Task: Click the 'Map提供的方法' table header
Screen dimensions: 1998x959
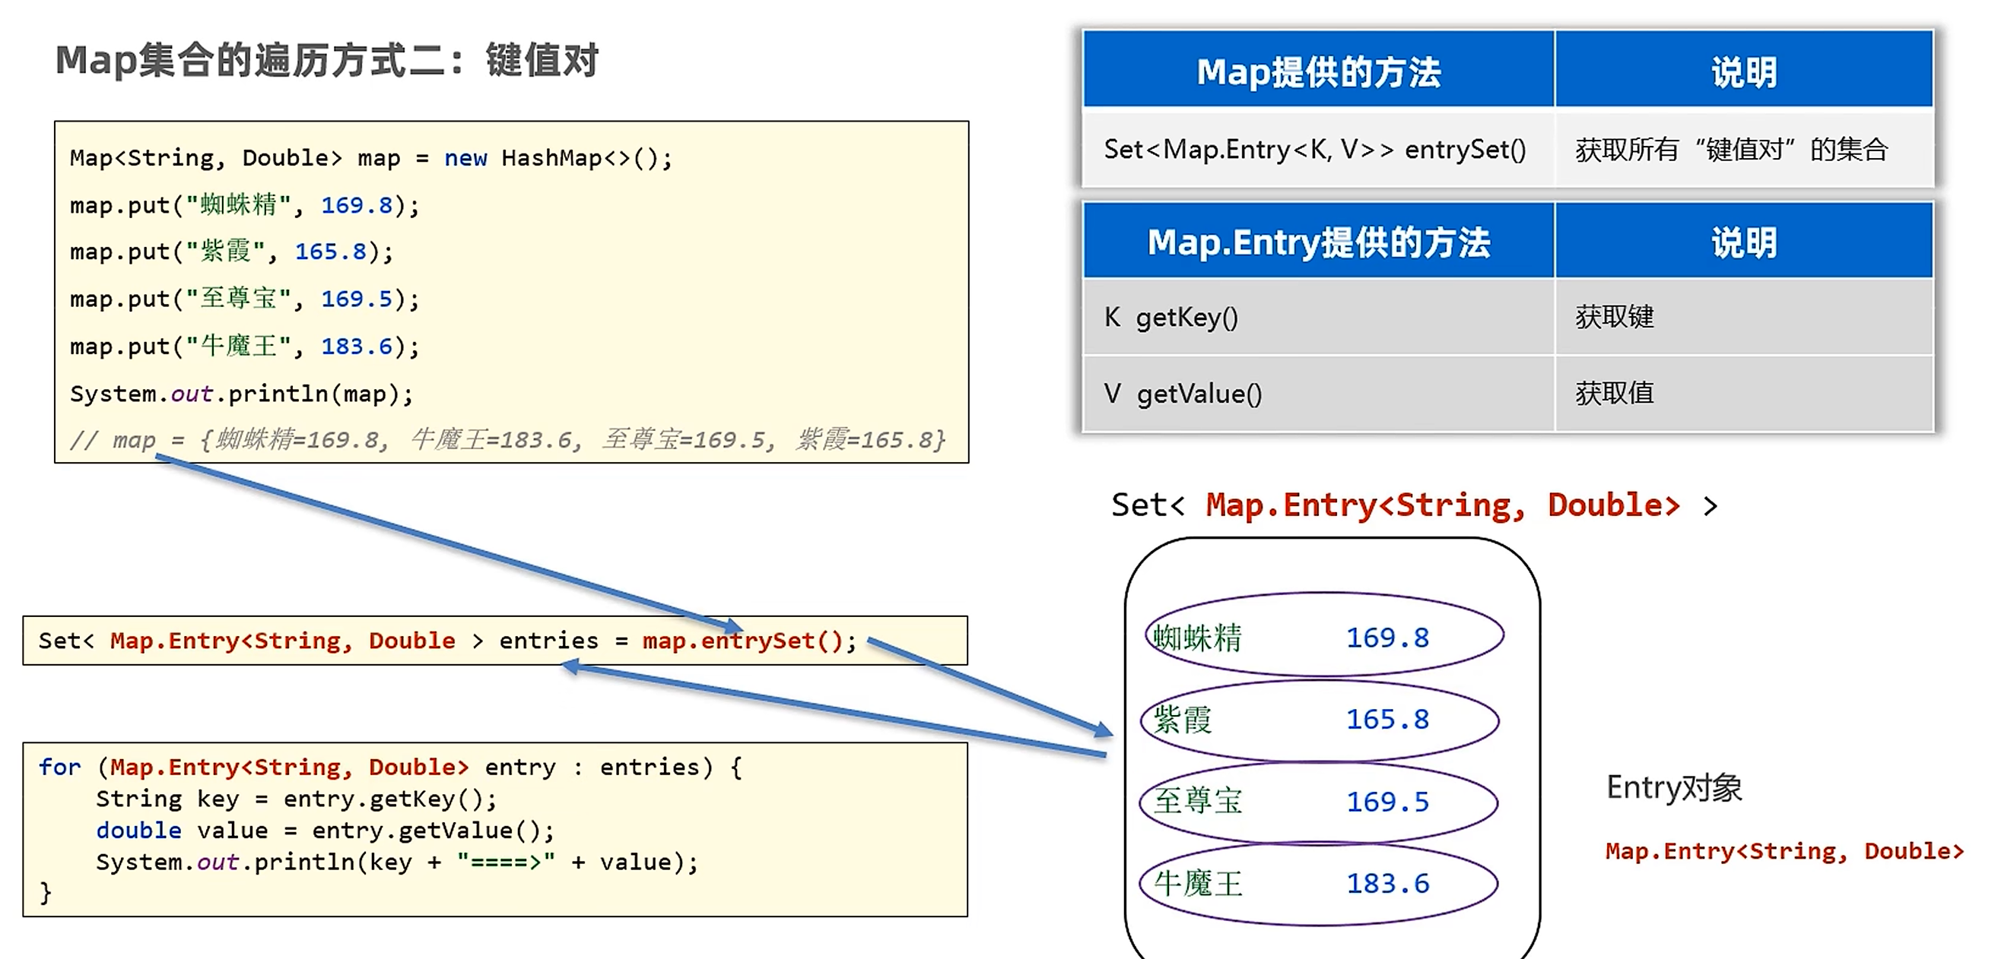Action: (1318, 72)
